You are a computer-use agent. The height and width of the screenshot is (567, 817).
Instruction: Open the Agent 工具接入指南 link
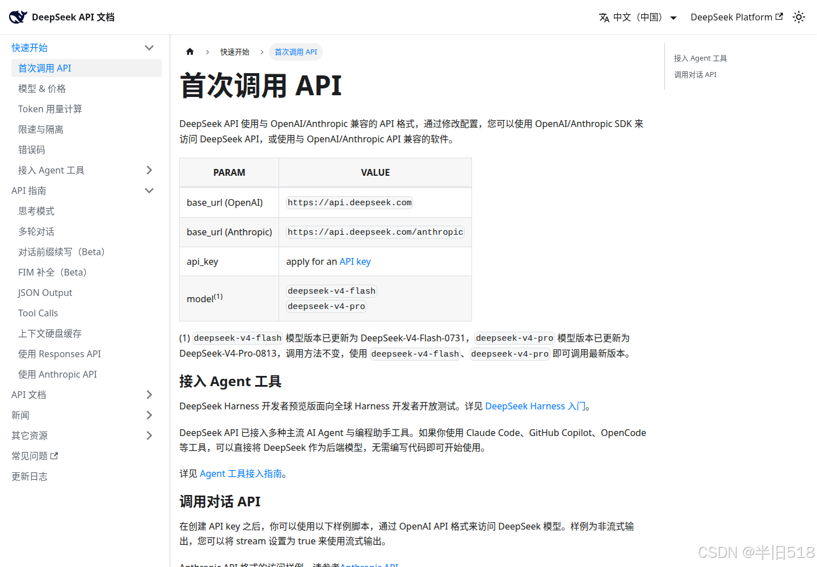(x=241, y=473)
